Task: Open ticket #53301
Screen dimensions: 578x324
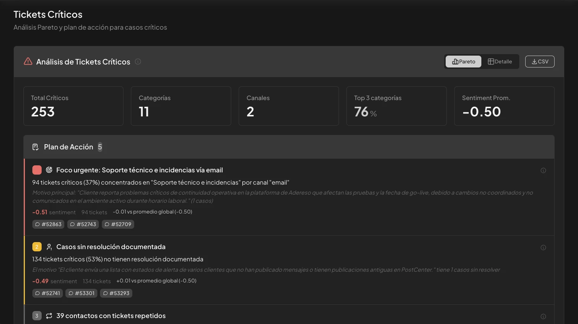Action: coord(81,293)
